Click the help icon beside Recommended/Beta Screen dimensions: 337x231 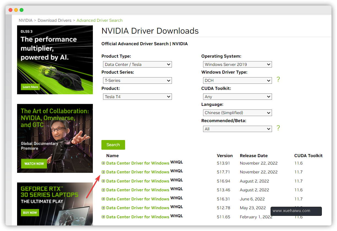pos(278,128)
